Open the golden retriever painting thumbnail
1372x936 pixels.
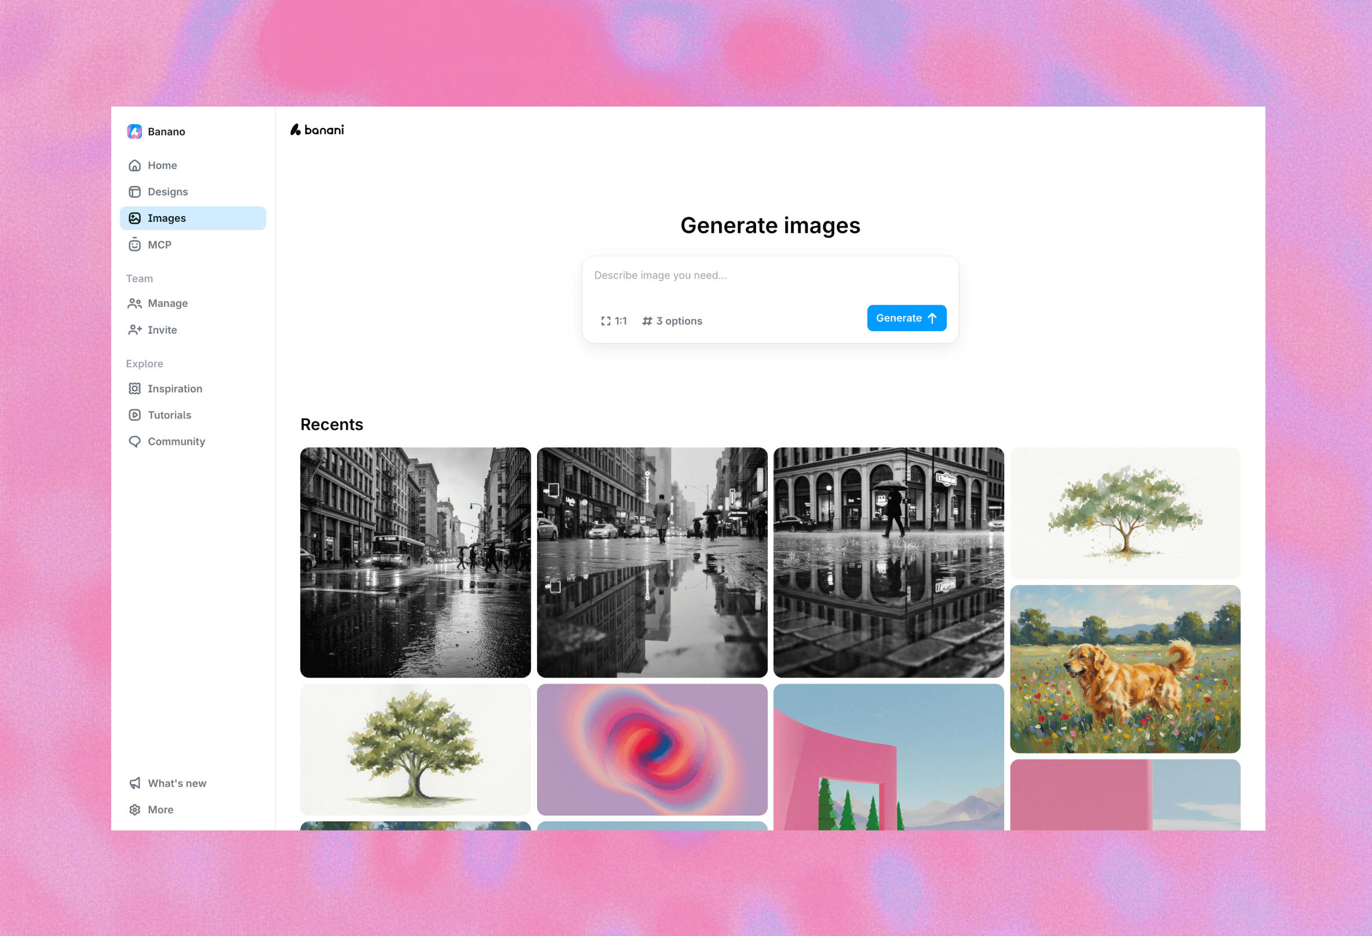click(x=1125, y=668)
